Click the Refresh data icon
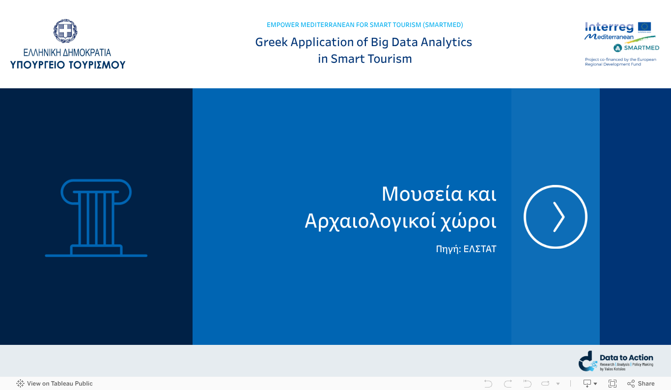The height and width of the screenshot is (390, 671). click(x=546, y=383)
